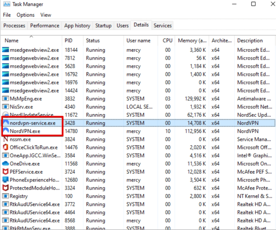Image resolution: width=276 pixels, height=230 pixels.
Task: Switch to the Startup tab
Action: pos(103,26)
